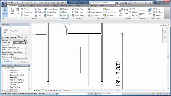
Task: Activate the Door tool
Action: coord(18,11)
